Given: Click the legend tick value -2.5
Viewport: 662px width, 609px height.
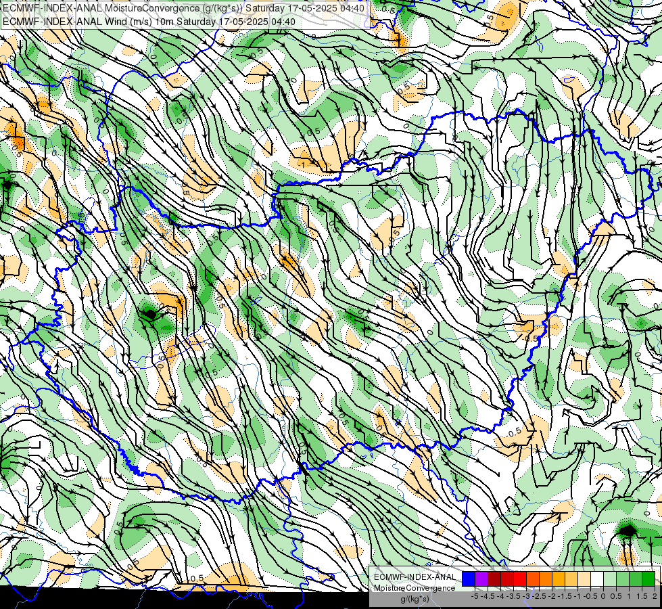Looking at the screenshot, I should 540,596.
